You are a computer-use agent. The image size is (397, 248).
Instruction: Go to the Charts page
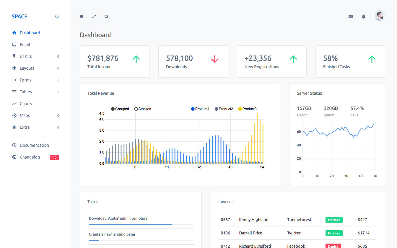click(x=26, y=104)
